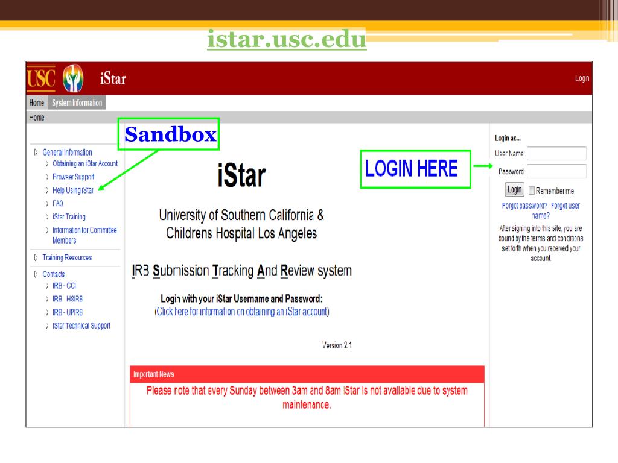Open the istar.usc.edu title link
The height and width of the screenshot is (463, 618).
(x=287, y=39)
